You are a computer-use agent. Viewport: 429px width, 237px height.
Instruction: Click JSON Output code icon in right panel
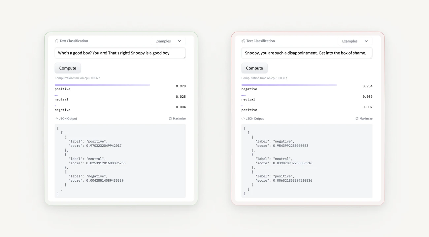coord(243,118)
